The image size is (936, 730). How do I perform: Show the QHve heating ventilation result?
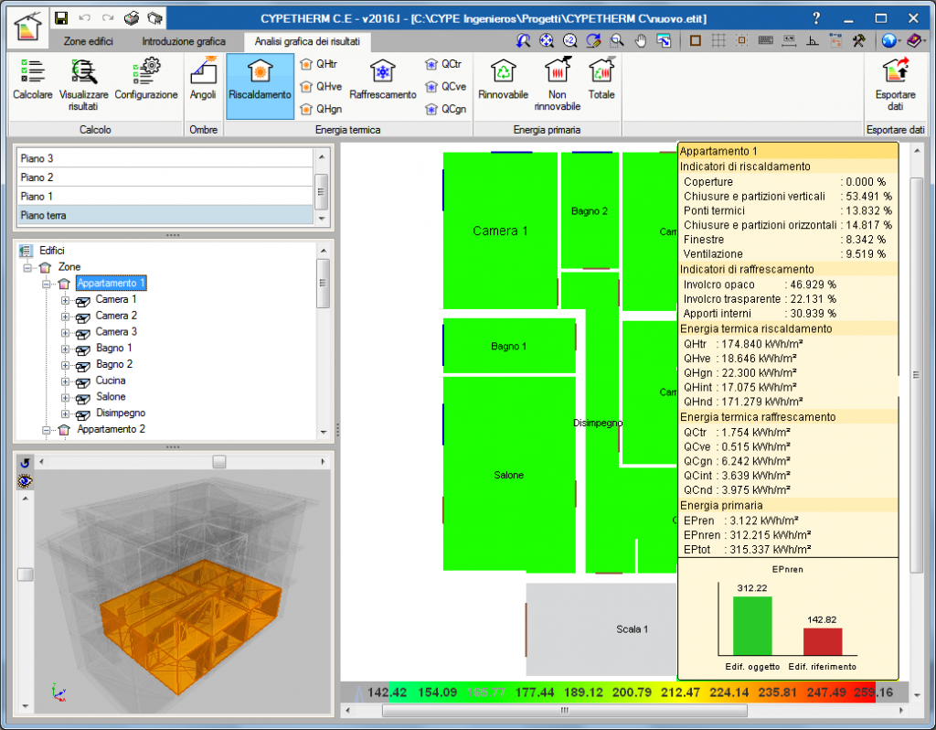[x=321, y=87]
